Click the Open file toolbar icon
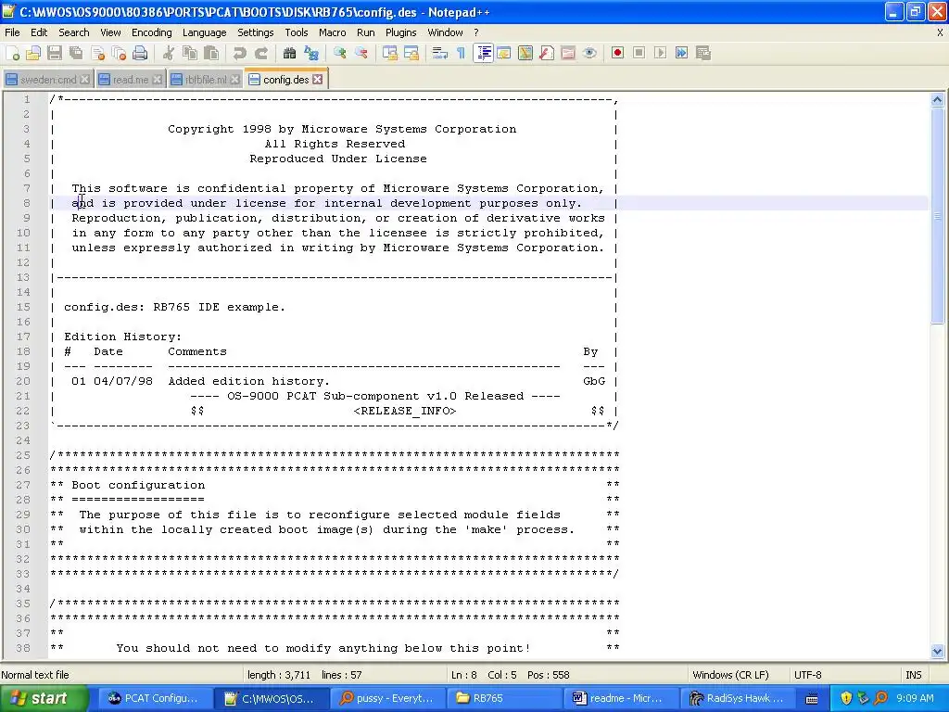Image resolution: width=949 pixels, height=712 pixels. [x=33, y=53]
